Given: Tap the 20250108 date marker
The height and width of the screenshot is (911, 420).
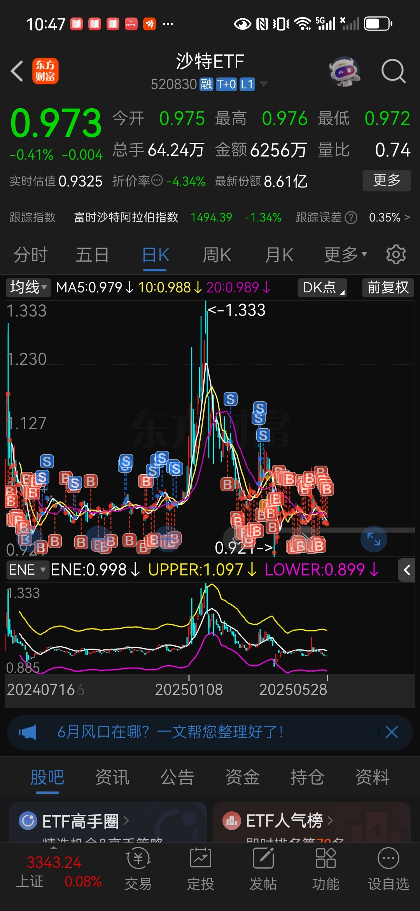Looking at the screenshot, I should (x=189, y=690).
